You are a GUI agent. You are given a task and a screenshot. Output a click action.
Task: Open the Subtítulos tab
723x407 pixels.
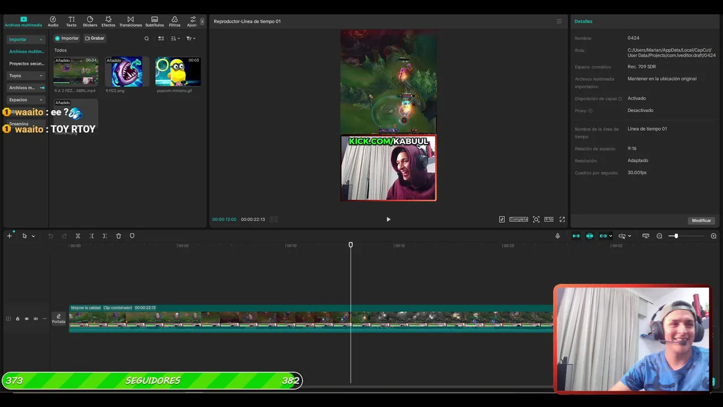pos(155,21)
